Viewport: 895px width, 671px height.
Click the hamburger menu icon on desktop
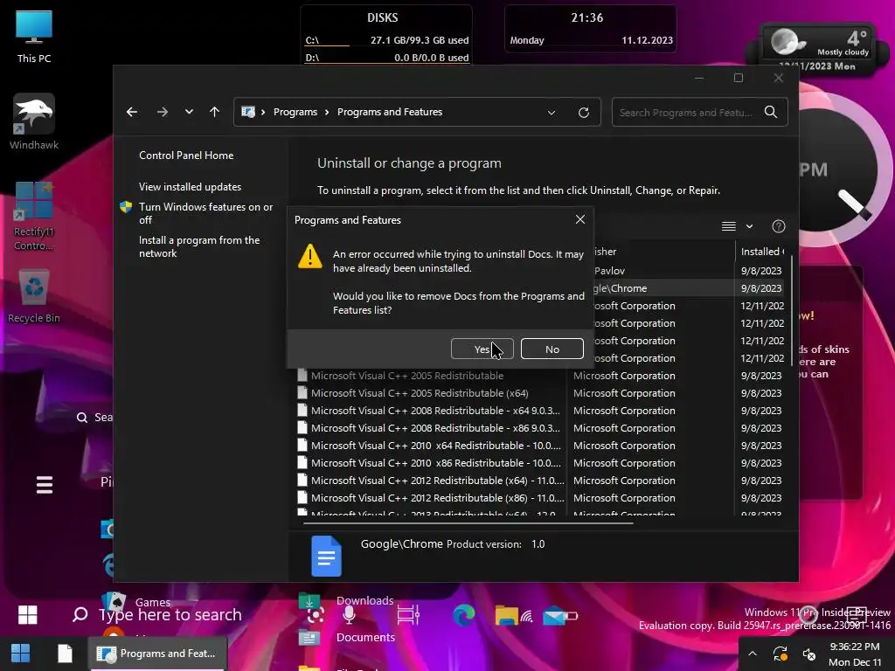tap(45, 485)
